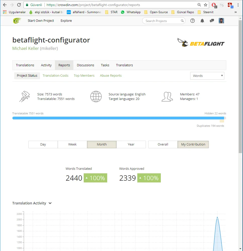Open the red puzzle extension with badge
243x251 pixels.
click(x=230, y=5)
